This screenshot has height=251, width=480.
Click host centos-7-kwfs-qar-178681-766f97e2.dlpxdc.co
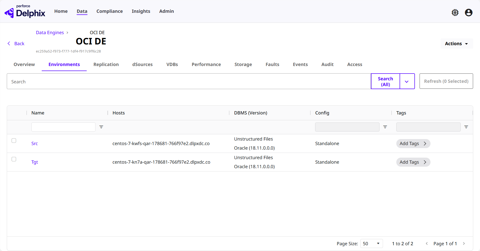[x=161, y=144]
